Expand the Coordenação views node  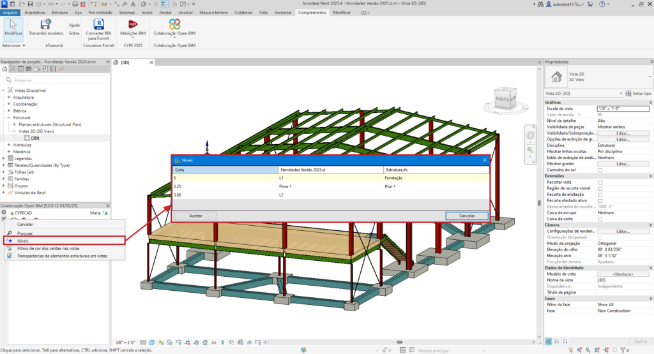[9, 104]
